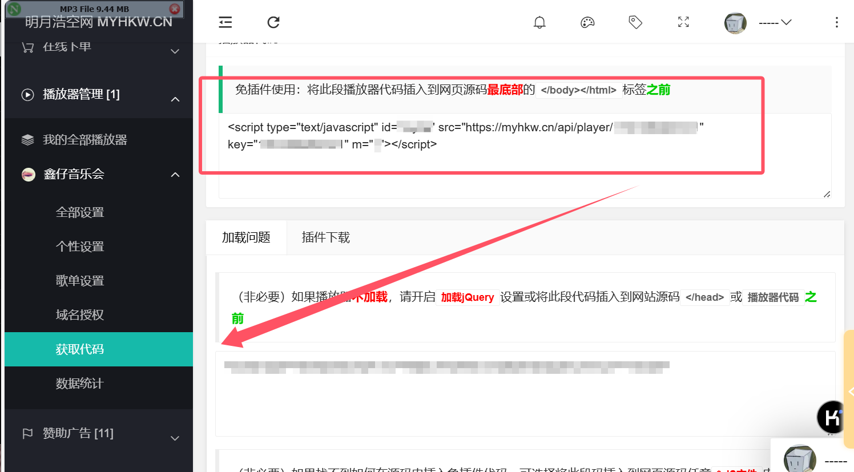
Task: Open the vertical three-dots more menu
Action: point(836,22)
